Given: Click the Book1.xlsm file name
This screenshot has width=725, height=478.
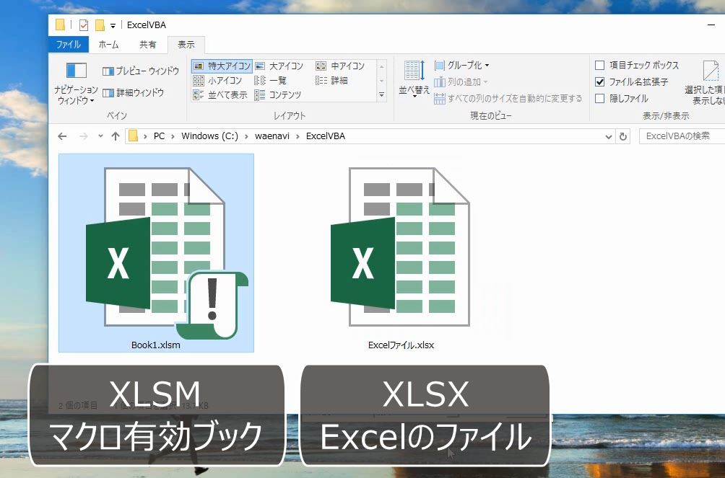Looking at the screenshot, I should point(156,345).
